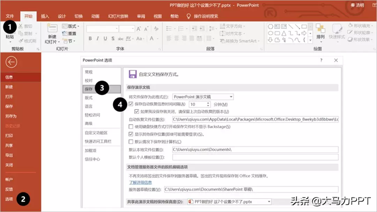Toggle Underline formatting (U)
The width and height of the screenshot is (377, 212).
105,38
